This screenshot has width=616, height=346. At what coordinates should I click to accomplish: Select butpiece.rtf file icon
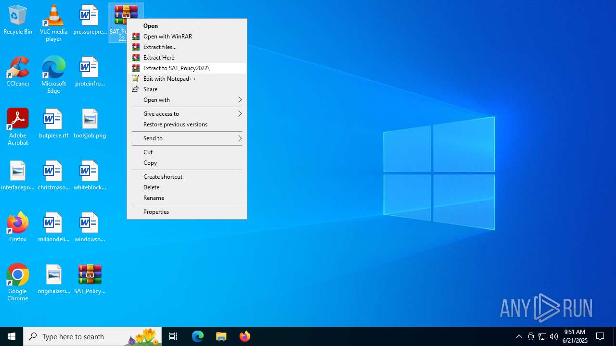click(x=53, y=124)
